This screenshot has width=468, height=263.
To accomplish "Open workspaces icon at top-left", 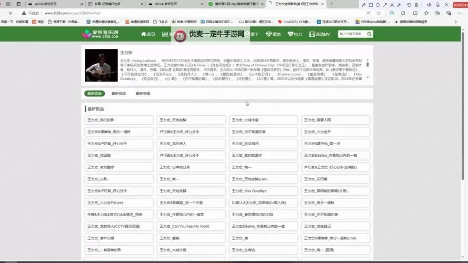I will [8, 4].
